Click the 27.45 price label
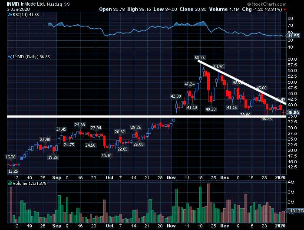Viewport: 304px width, 230px height. (61, 129)
